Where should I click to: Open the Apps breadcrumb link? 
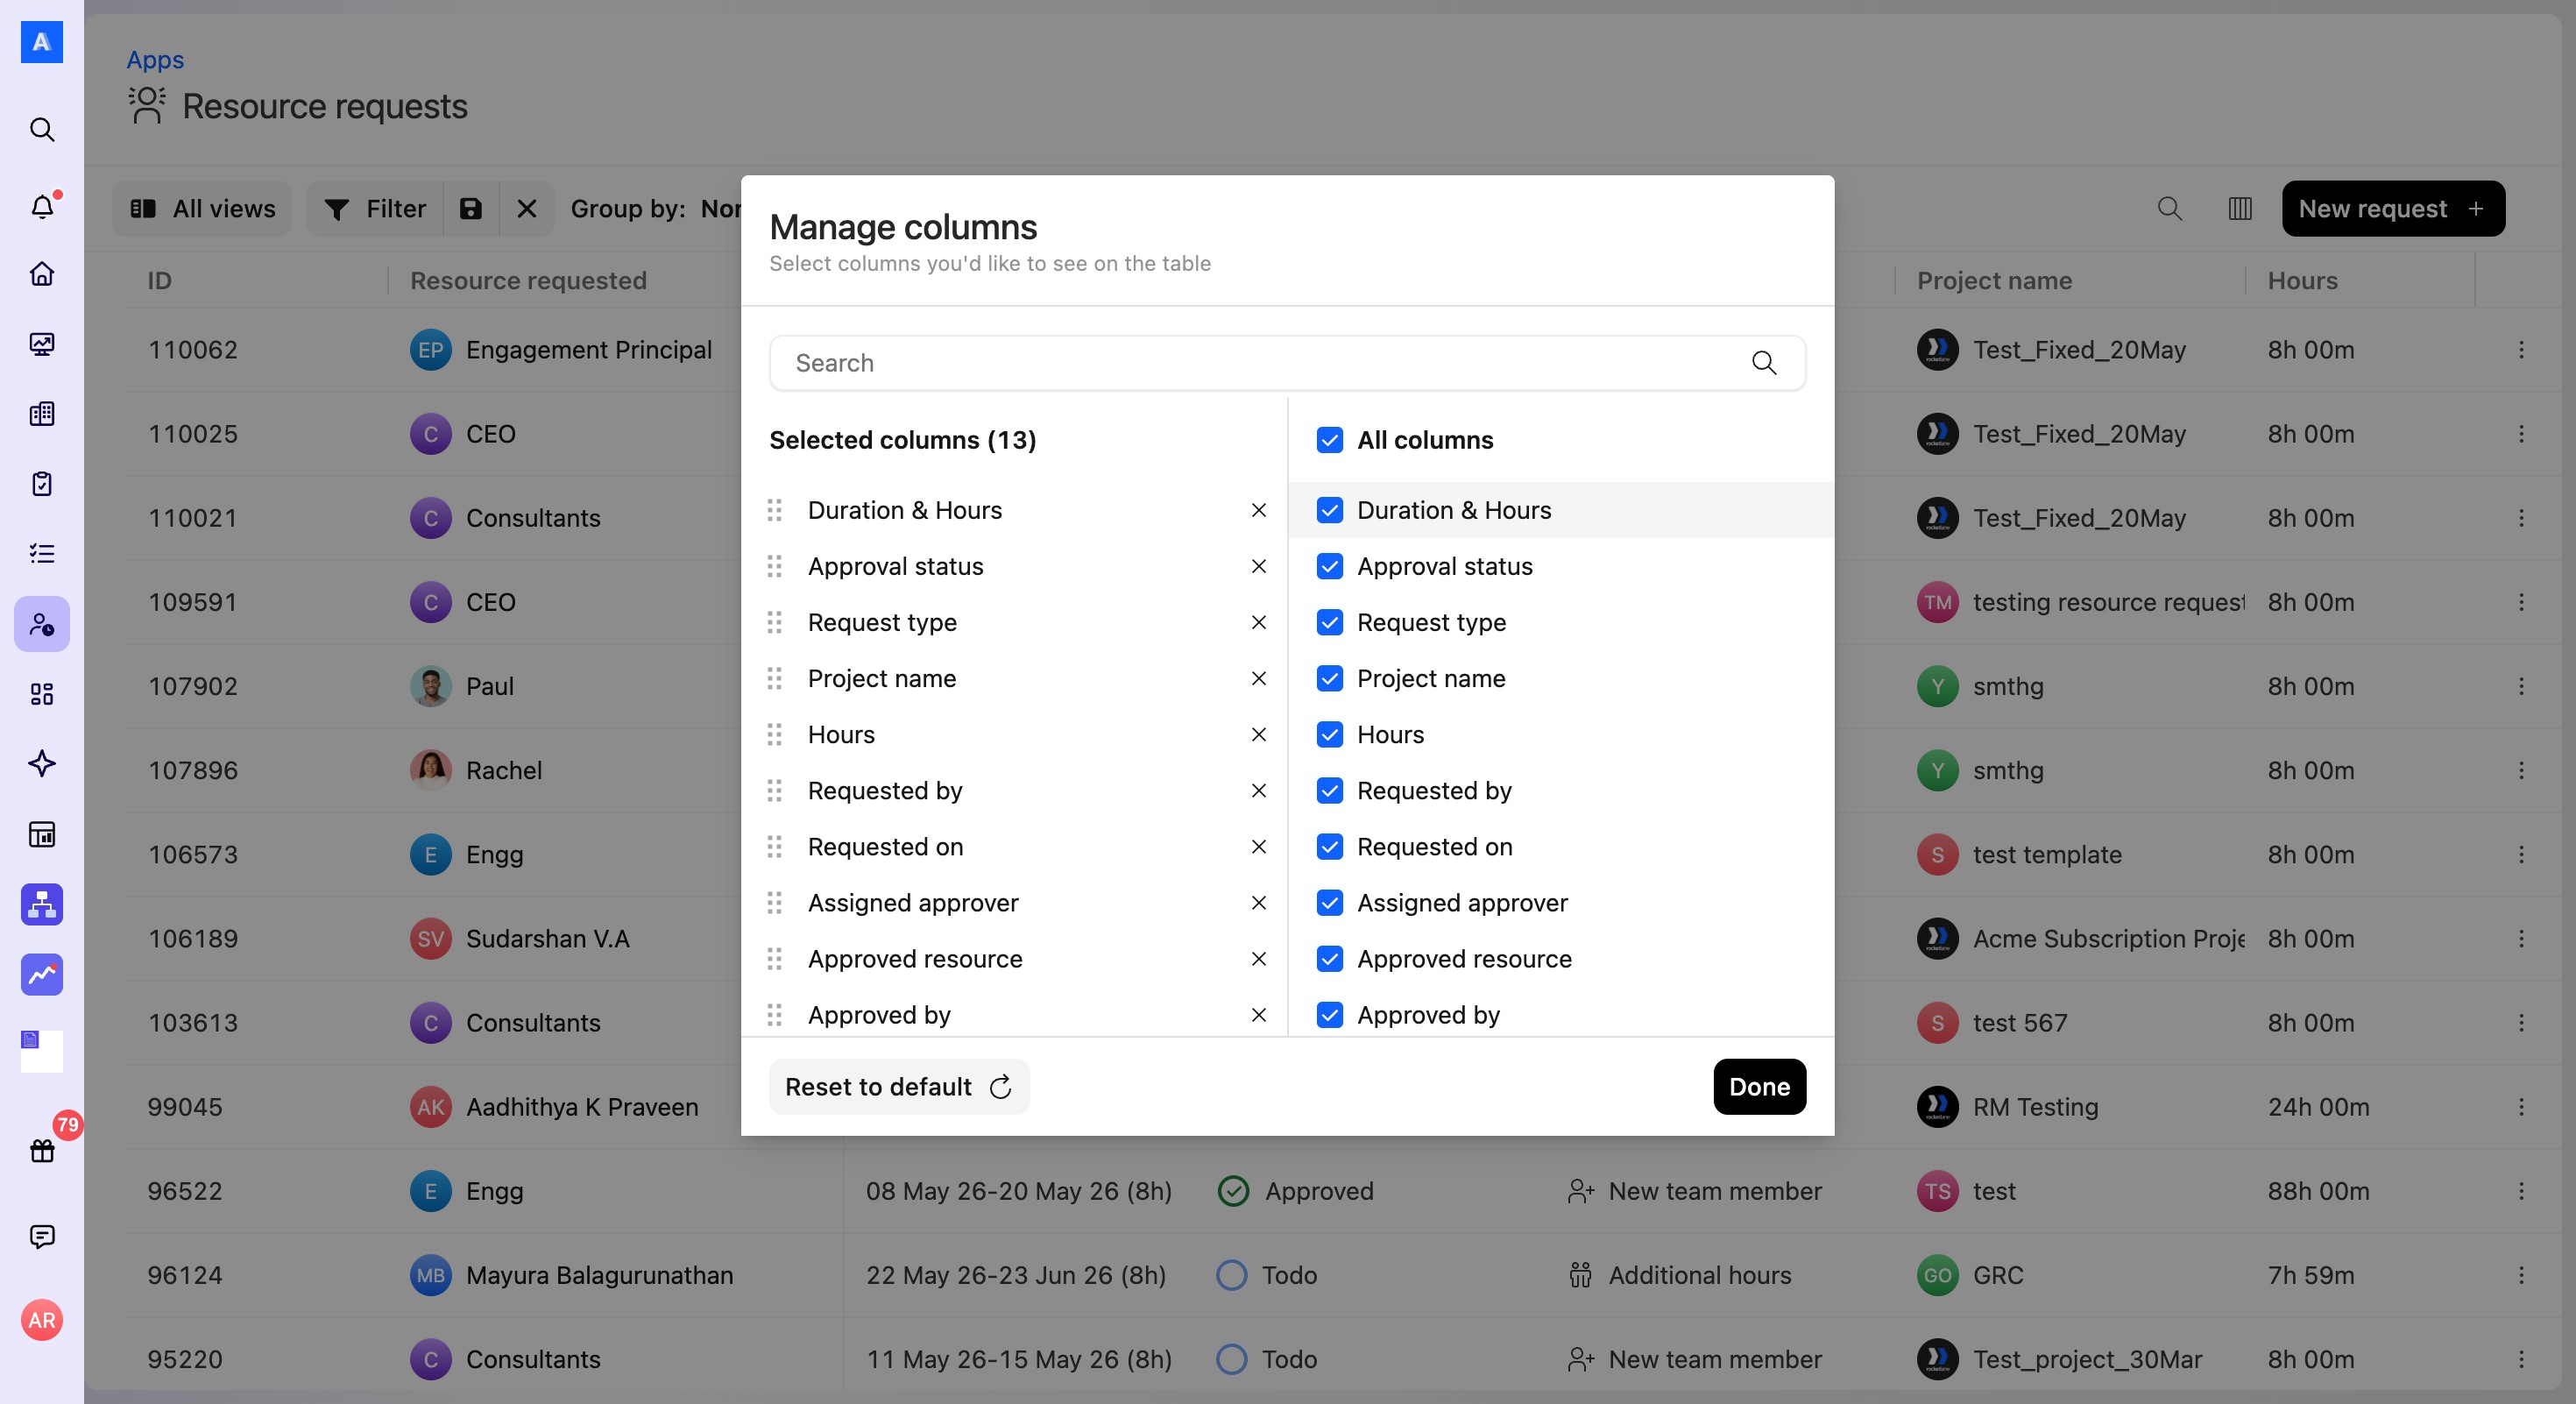(155, 59)
